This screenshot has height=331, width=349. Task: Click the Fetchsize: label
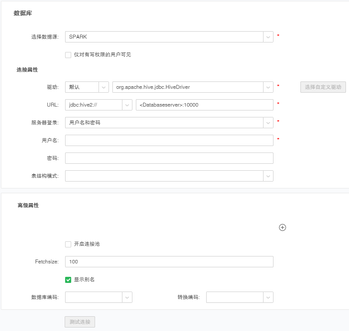tap(47, 262)
